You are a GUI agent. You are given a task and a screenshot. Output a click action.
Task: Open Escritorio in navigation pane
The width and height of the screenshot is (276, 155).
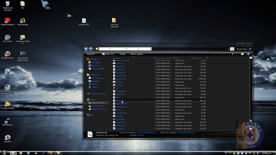94,65
